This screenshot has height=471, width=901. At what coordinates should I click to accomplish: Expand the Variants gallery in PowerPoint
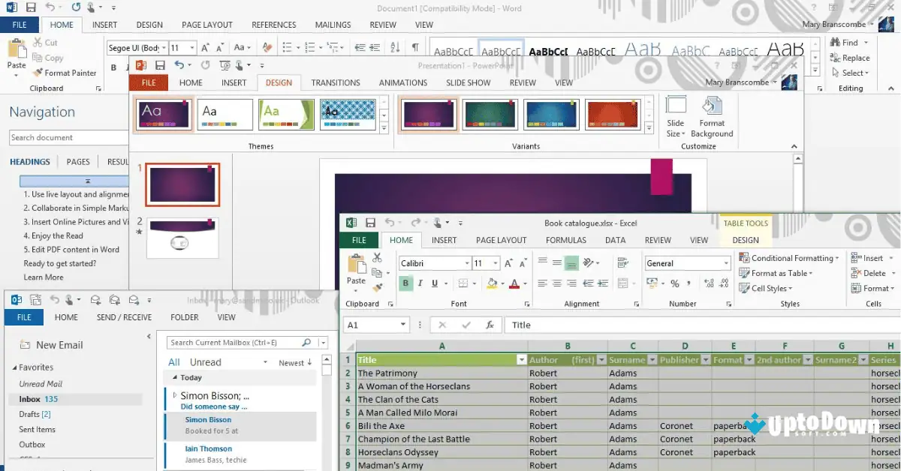pyautogui.click(x=649, y=127)
